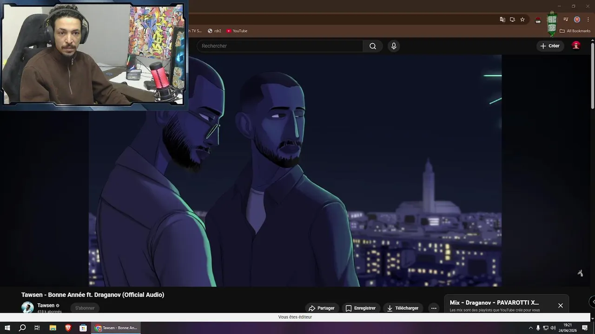Open the YouTube bookmark in bookmarks bar

237,31
